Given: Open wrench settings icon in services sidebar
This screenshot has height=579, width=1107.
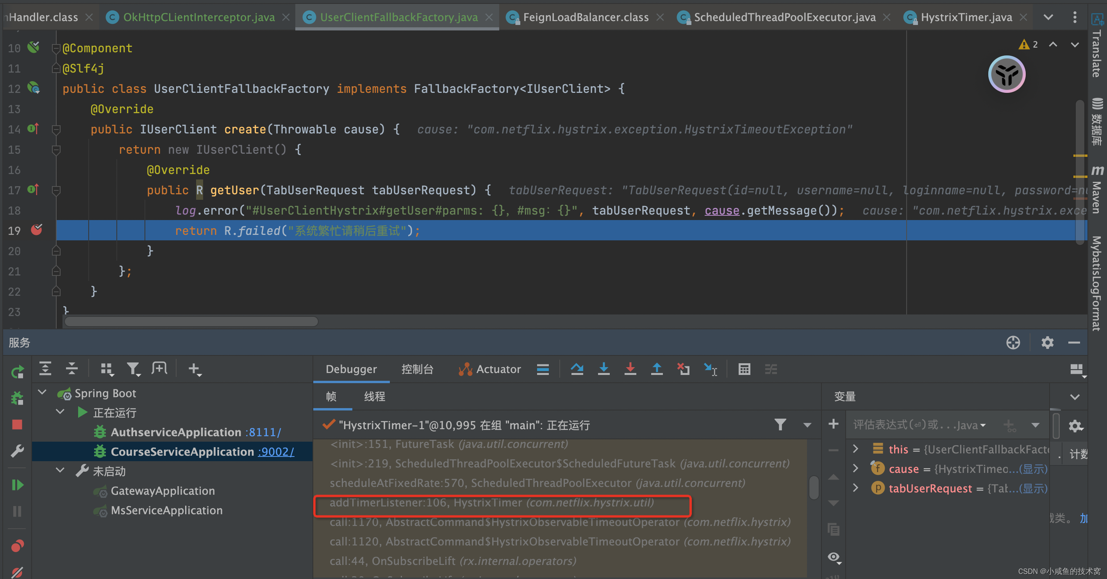Looking at the screenshot, I should (17, 451).
